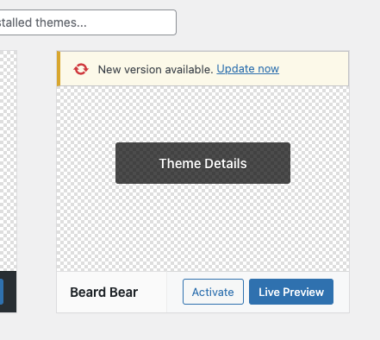The image size is (380, 340).
Task: Focus the search installed themes field
Action: 86,22
